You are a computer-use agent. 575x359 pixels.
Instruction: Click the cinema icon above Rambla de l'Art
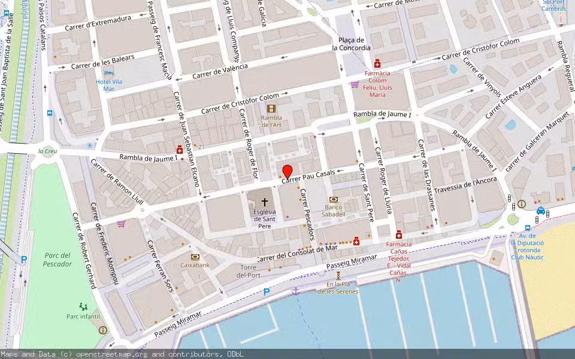[271, 108]
